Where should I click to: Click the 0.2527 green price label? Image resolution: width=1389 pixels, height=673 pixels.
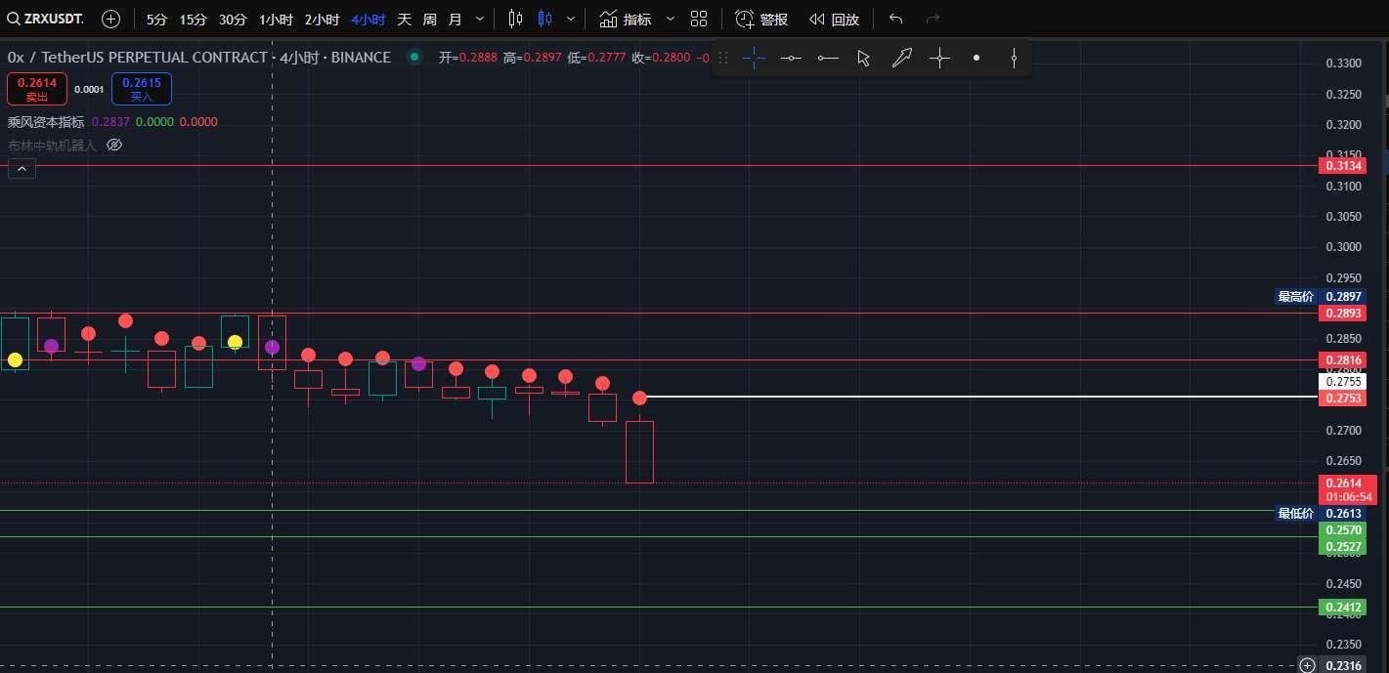tap(1343, 547)
